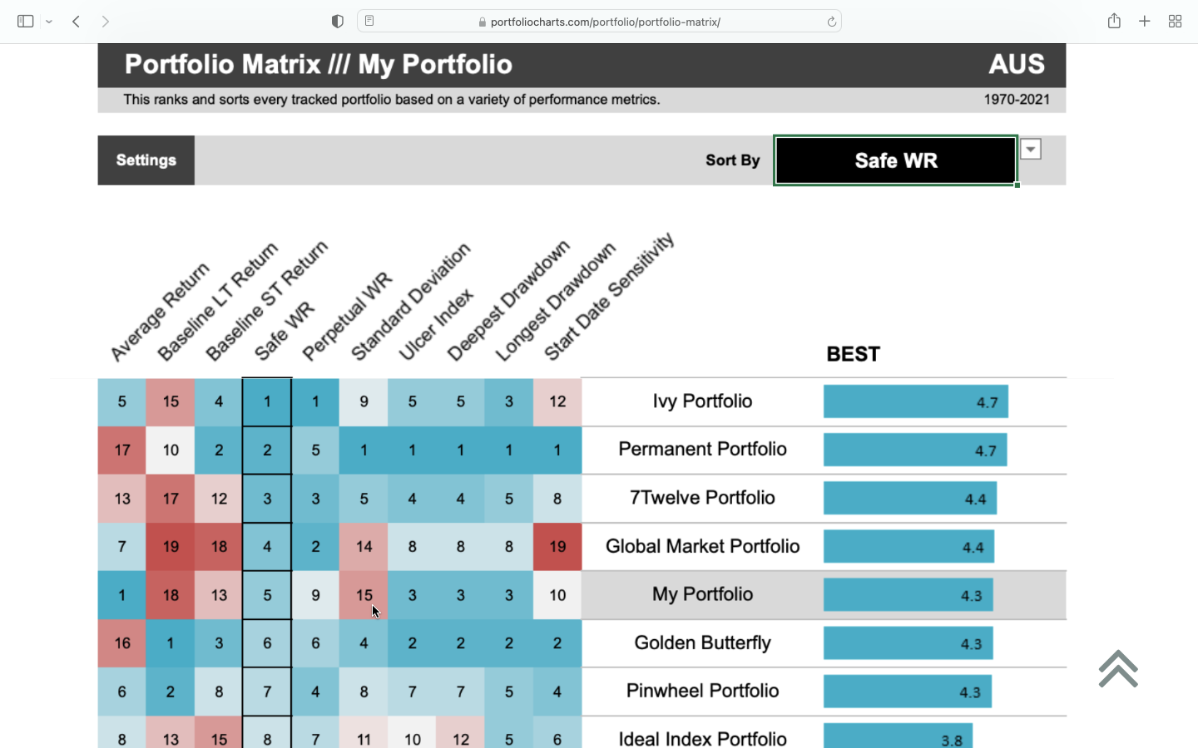Click the Permanent Portfolio row label
This screenshot has height=748, width=1198.
pyautogui.click(x=702, y=450)
